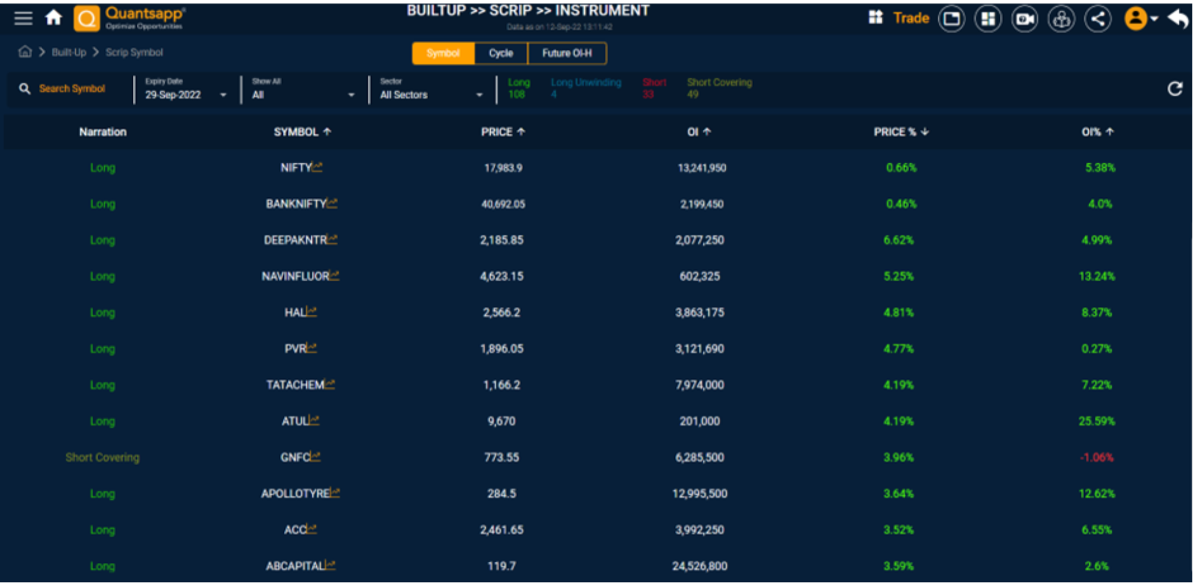This screenshot has height=584, width=1193.
Task: Open the Sector dropdown showing All Sectors
Action: (478, 95)
